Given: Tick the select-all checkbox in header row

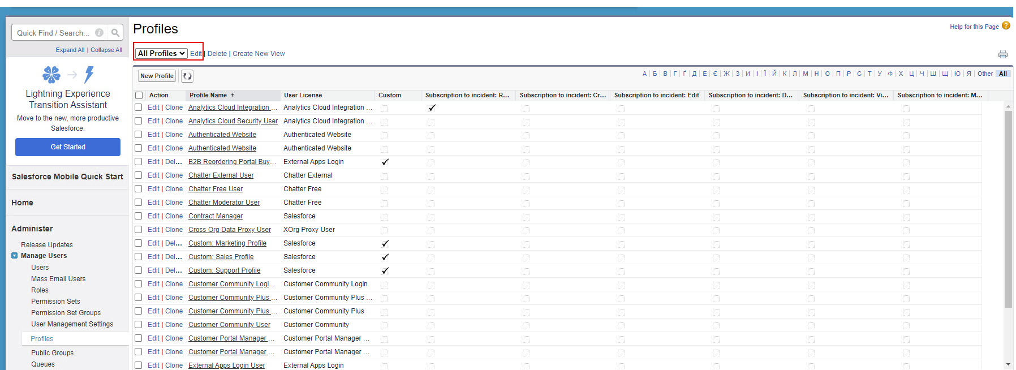Looking at the screenshot, I should 139,96.
